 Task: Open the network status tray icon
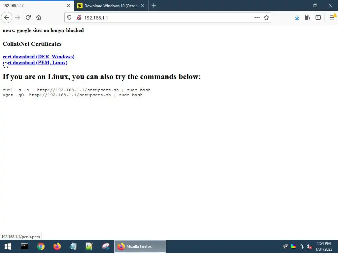(286, 246)
